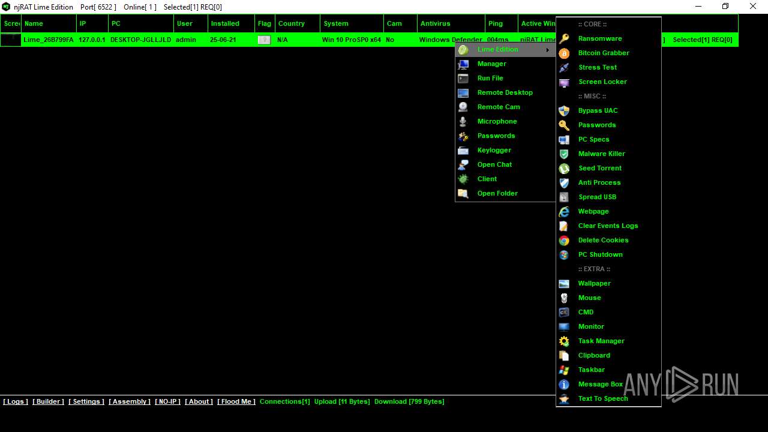Image resolution: width=768 pixels, height=432 pixels.
Task: Open the Assembly link
Action: (x=130, y=401)
